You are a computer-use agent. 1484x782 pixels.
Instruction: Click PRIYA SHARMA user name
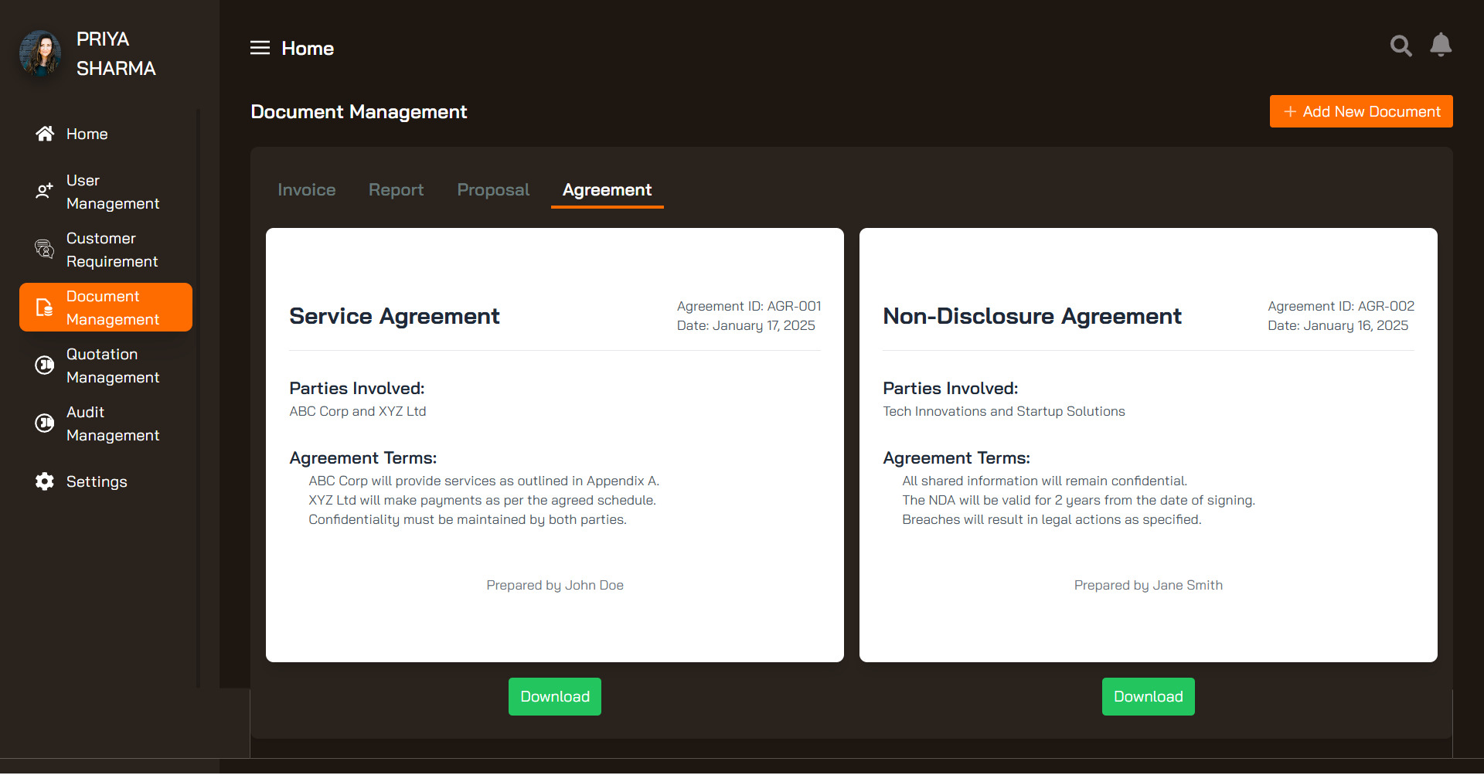[x=116, y=53]
